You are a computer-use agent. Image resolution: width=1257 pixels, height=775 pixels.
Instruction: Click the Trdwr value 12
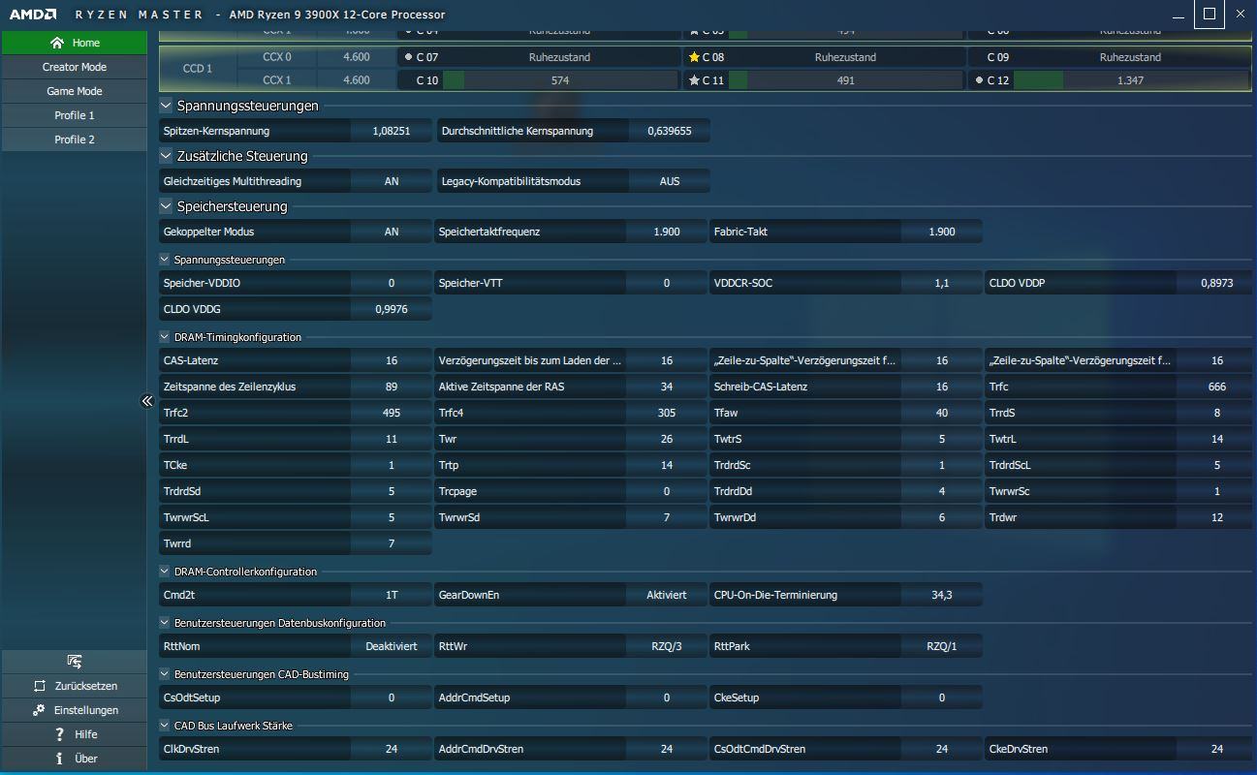click(1217, 517)
